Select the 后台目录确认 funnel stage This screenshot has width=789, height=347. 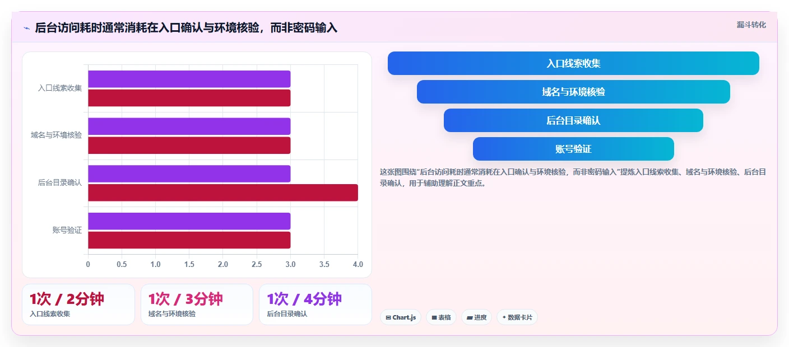tap(573, 120)
